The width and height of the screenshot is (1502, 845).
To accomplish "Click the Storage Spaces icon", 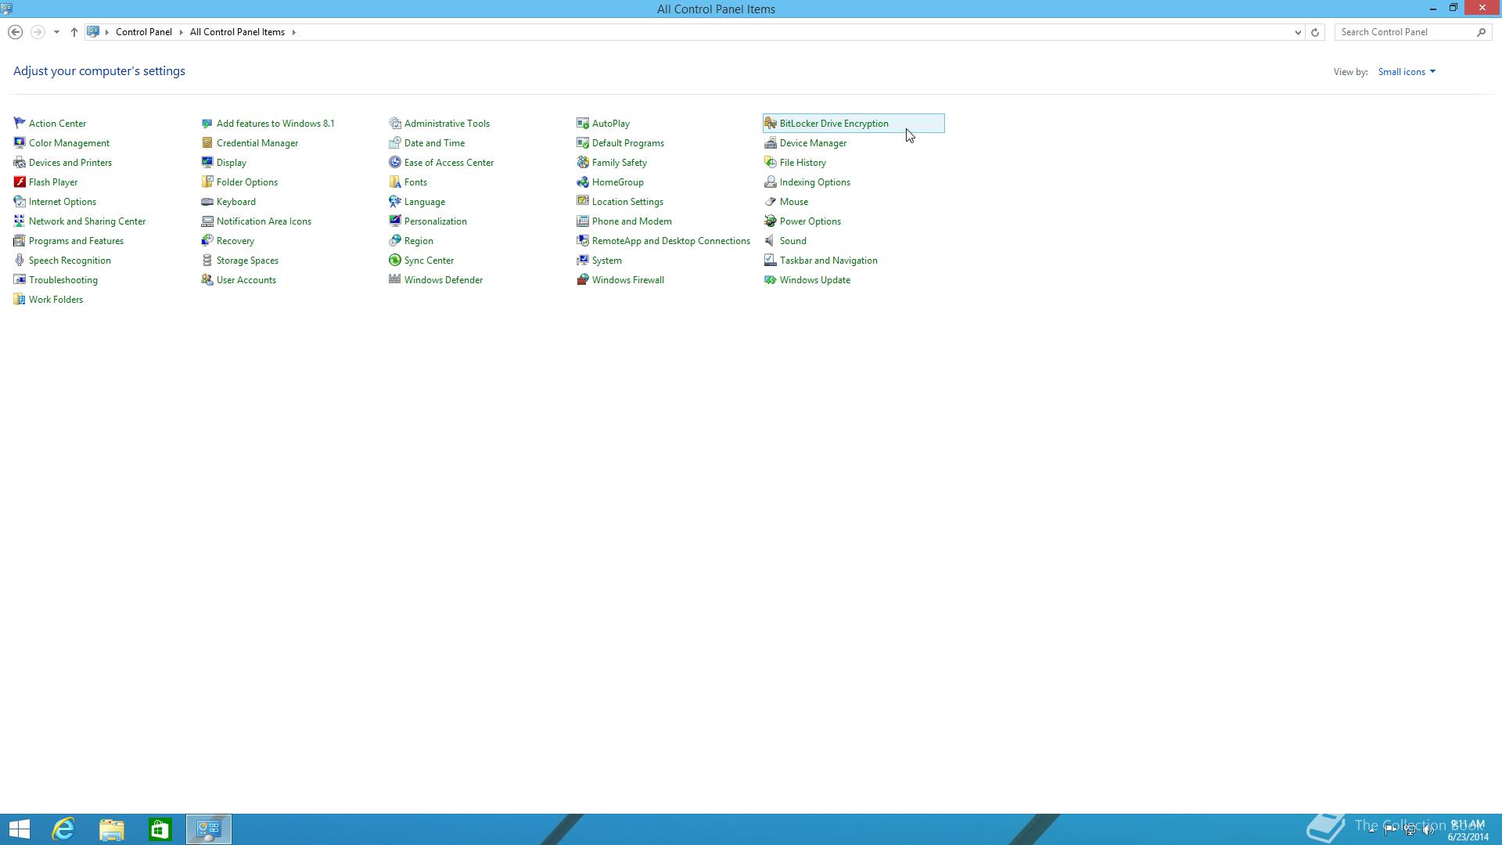I will 207,260.
